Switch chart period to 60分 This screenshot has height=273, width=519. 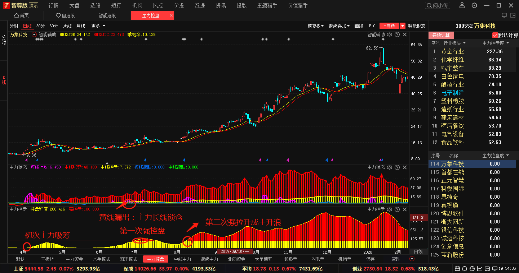54,26
